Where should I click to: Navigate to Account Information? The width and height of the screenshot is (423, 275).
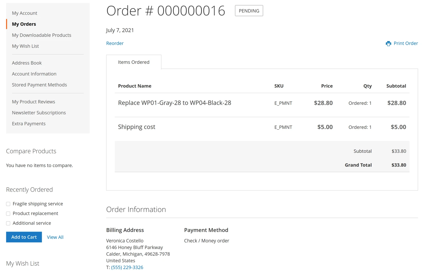coord(34,74)
